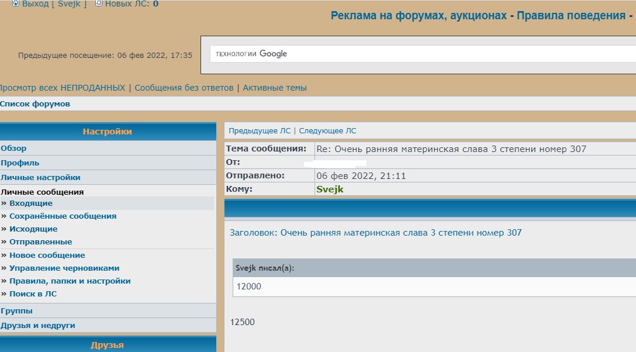Compose via Новое сообщение

(47, 255)
